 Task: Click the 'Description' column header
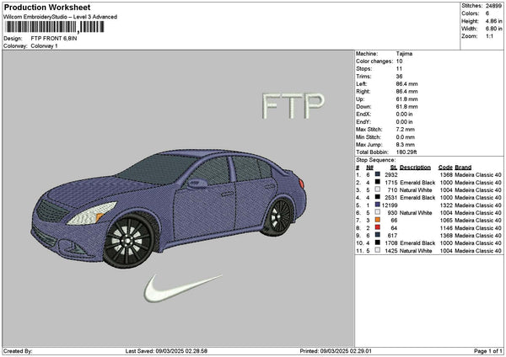[415, 168]
